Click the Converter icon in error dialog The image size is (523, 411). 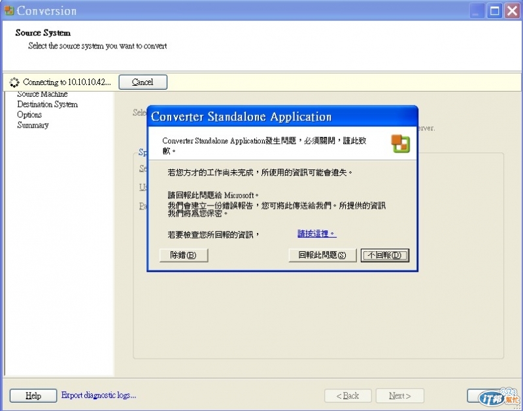point(400,143)
